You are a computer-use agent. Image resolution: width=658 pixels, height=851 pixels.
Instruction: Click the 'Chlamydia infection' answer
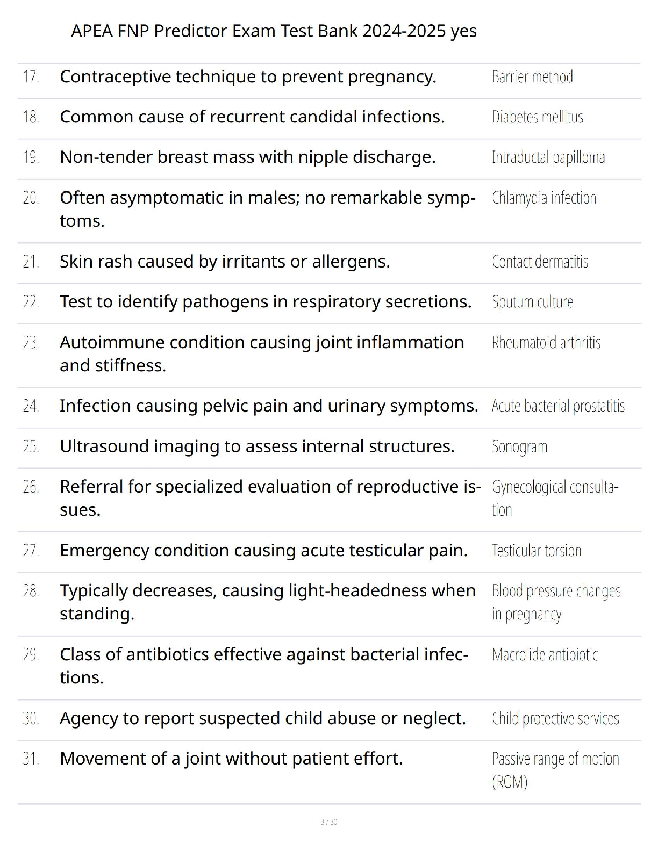[543, 198]
